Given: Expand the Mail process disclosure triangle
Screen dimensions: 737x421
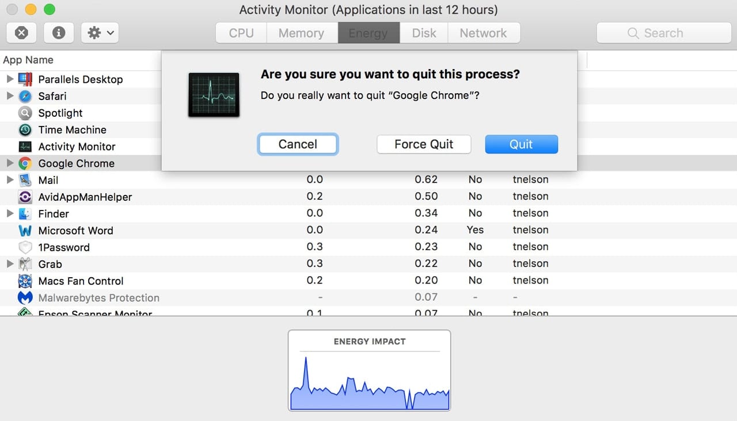Looking at the screenshot, I should (x=10, y=180).
